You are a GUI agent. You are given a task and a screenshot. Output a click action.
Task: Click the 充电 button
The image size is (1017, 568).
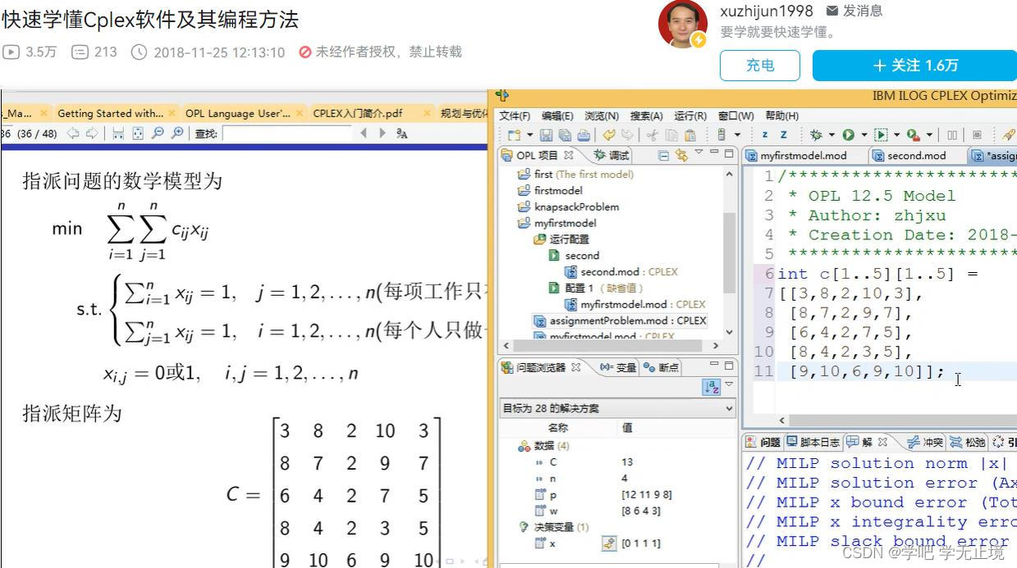[x=759, y=66]
